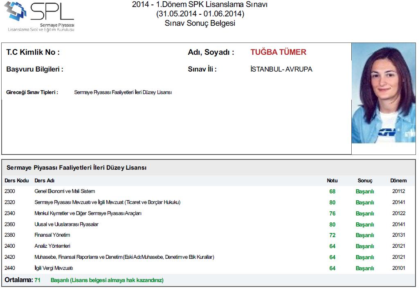Click Menkul Kıymetler ve Diğer Sermaye Piyasası Araçları

88,213
